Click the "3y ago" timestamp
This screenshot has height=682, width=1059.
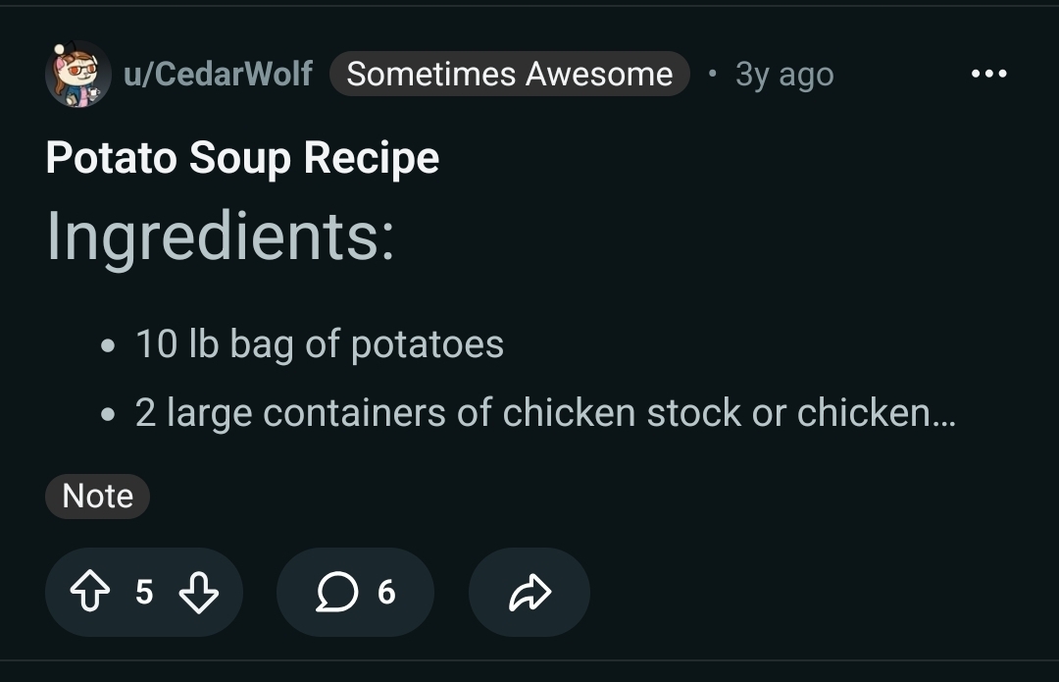coord(784,74)
